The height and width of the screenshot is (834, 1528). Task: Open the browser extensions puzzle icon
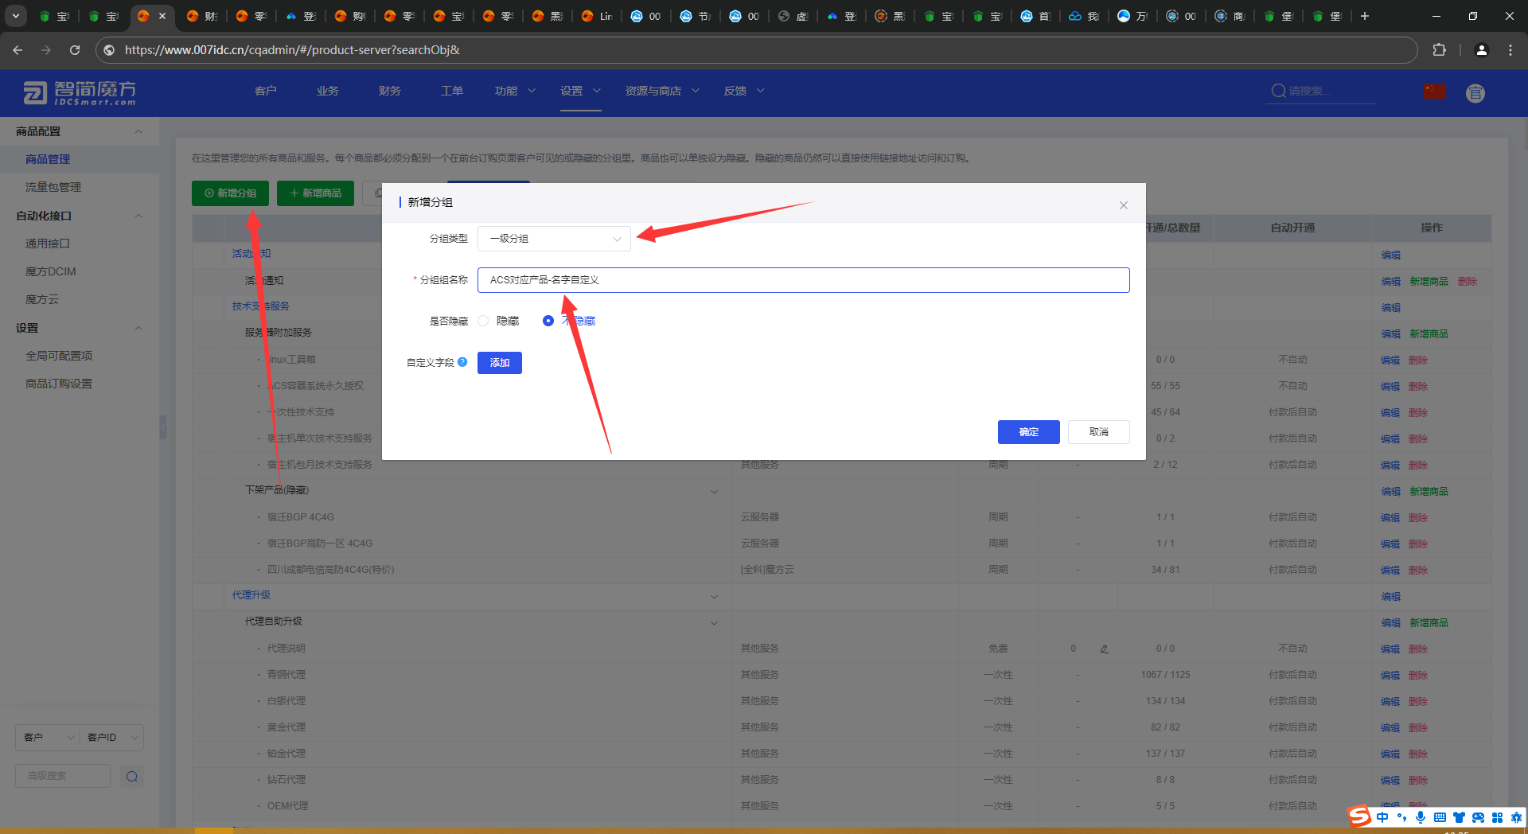click(1439, 50)
